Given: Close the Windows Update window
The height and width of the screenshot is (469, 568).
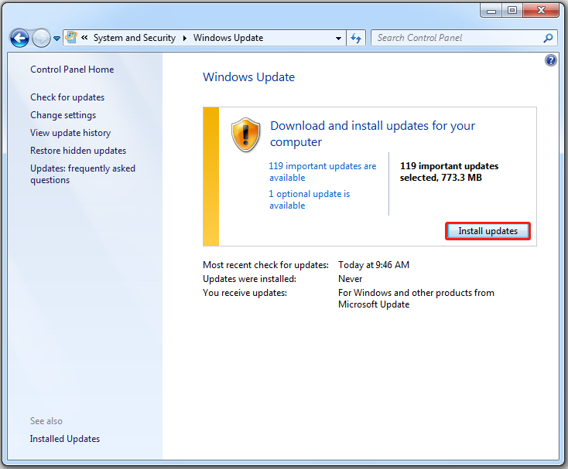Looking at the screenshot, I should click(541, 11).
